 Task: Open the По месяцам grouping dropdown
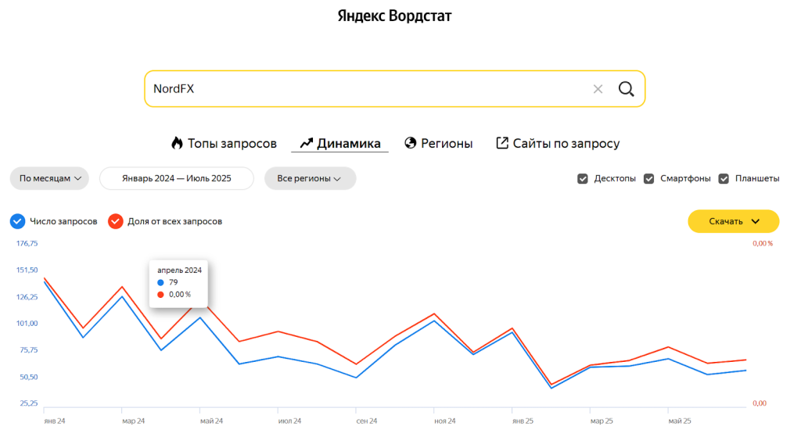click(x=49, y=178)
